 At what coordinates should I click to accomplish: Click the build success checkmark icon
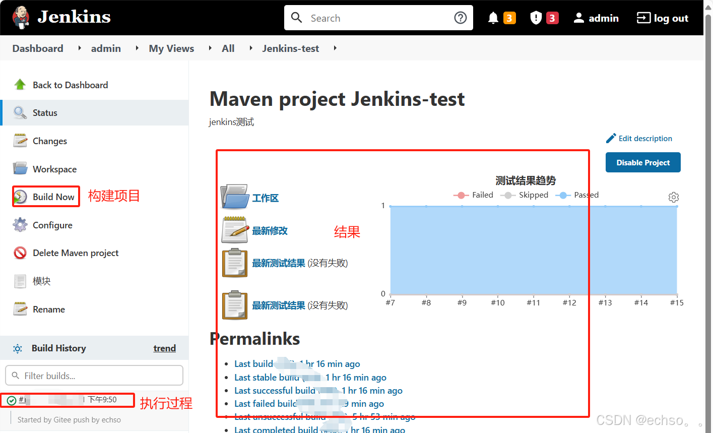pos(12,401)
